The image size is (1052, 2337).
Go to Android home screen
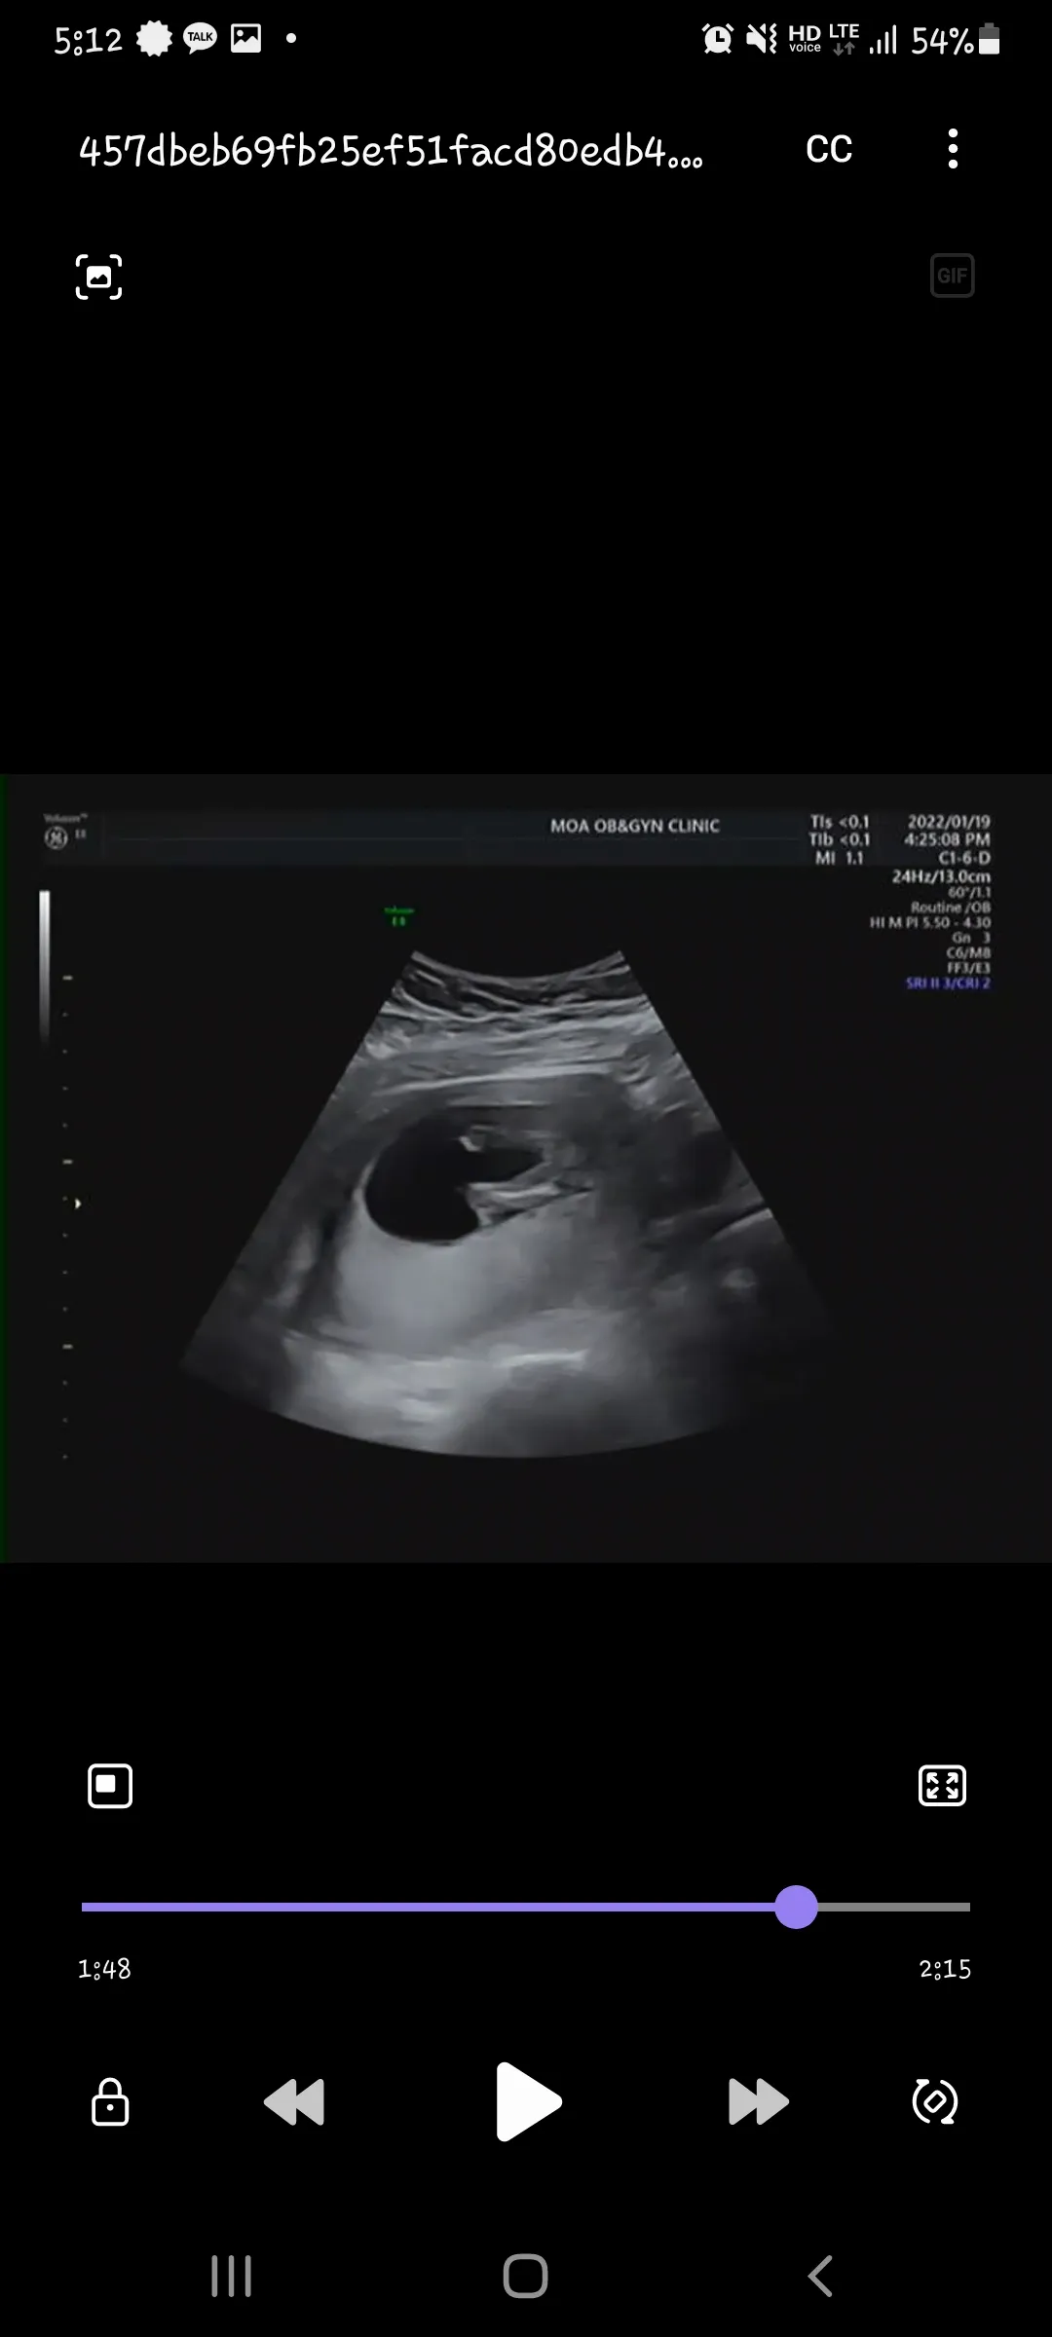coord(526,2277)
